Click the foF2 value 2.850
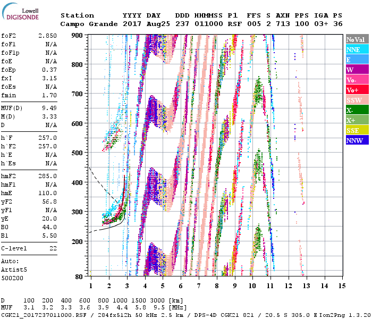372x319 pixels. (49, 36)
